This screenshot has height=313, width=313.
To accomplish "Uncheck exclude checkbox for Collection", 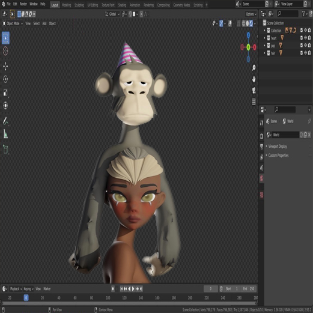I will coord(302,30).
